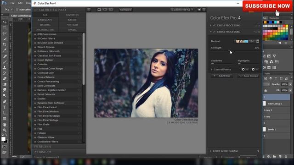Select the PORTRAIT category tab
The width and height of the screenshot is (294, 165).
point(72,25)
